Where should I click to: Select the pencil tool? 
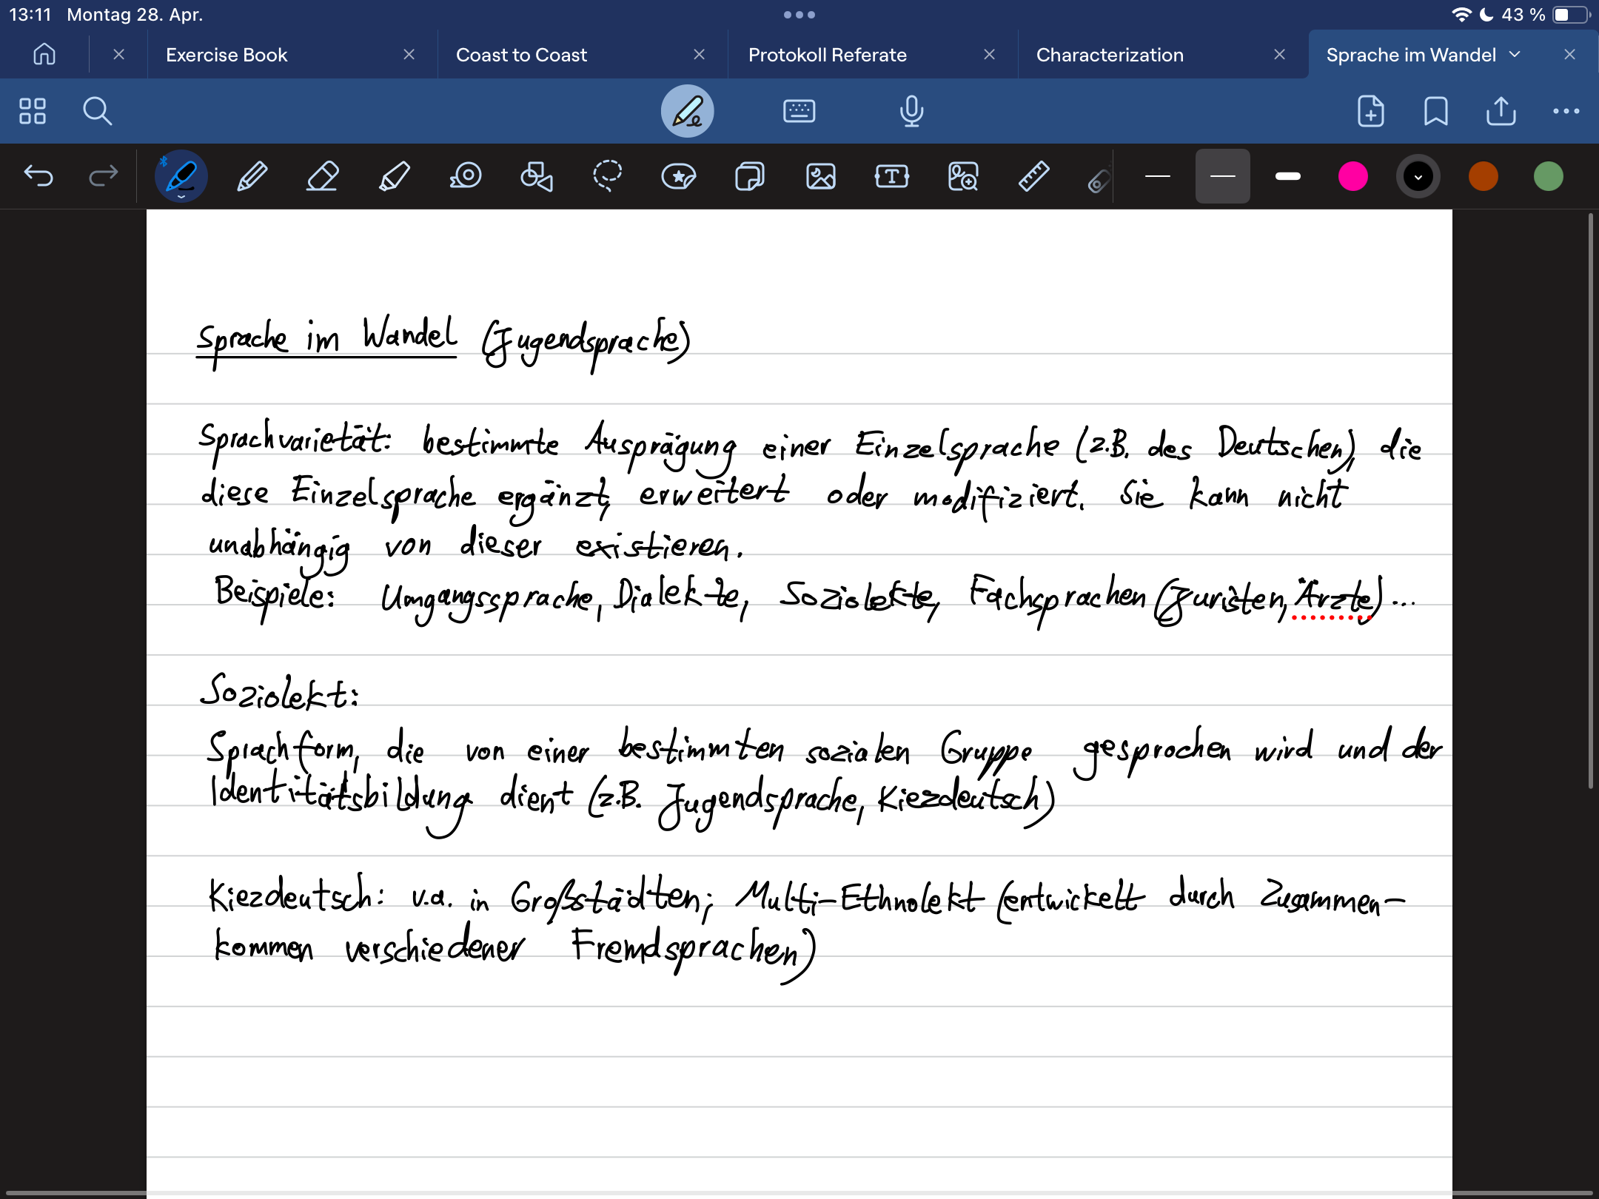(252, 176)
